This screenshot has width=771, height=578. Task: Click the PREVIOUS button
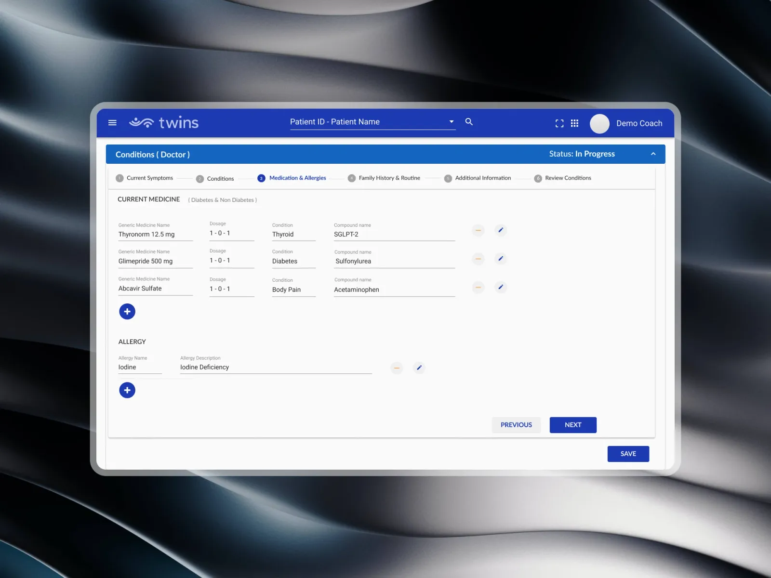click(516, 425)
